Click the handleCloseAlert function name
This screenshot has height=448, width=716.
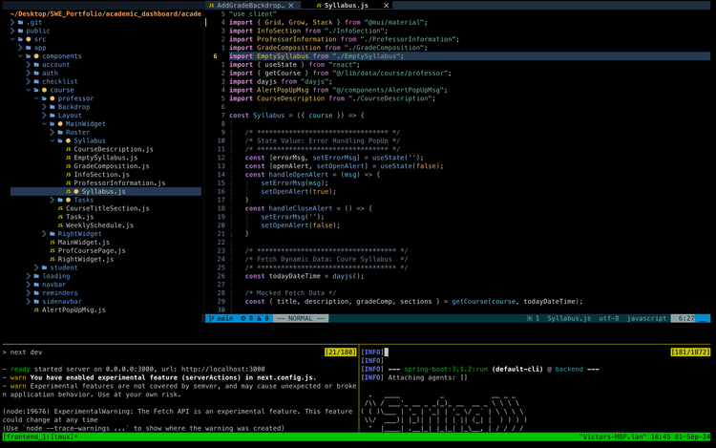301,208
